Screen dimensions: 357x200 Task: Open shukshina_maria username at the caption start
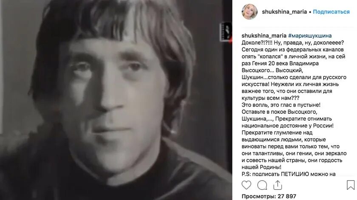pyautogui.click(x=264, y=36)
